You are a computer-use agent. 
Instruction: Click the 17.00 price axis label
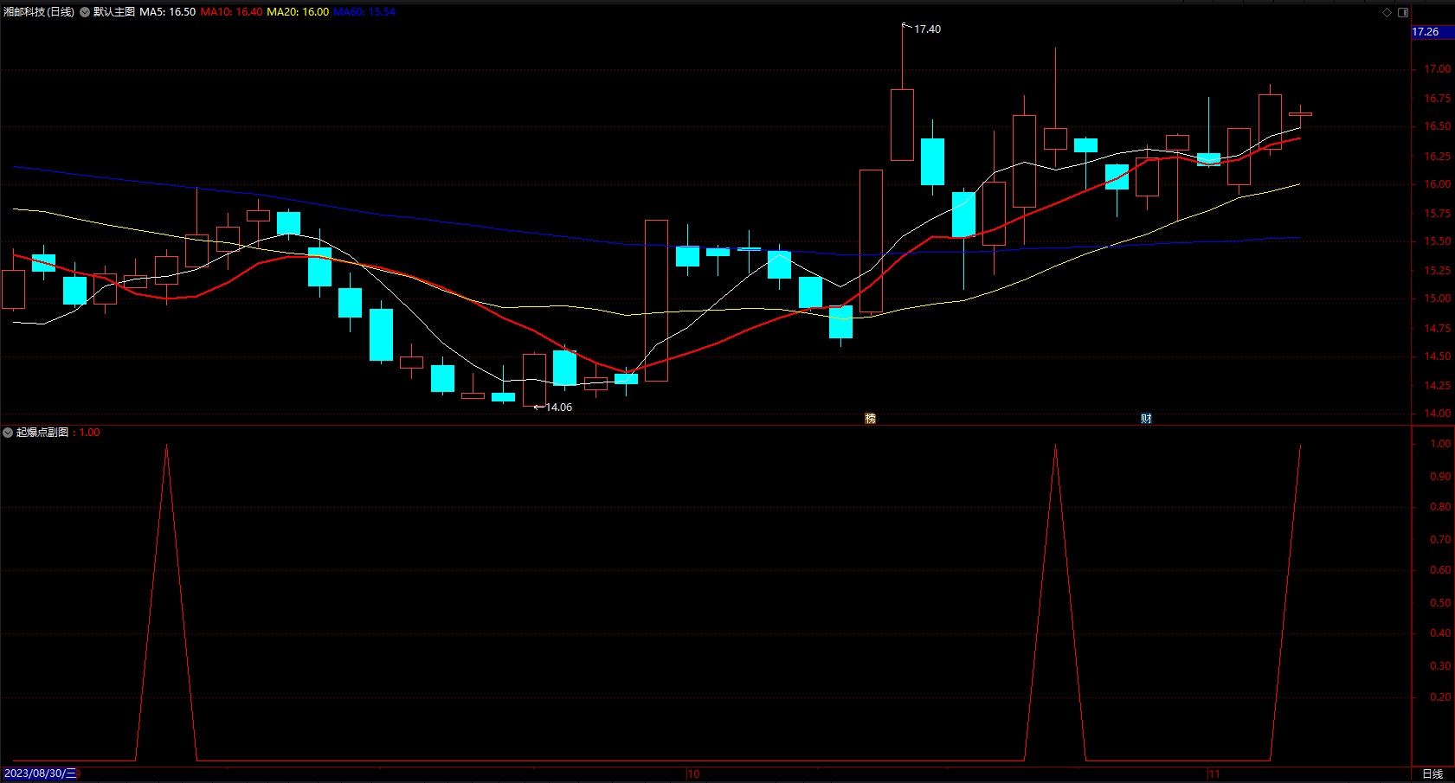click(1438, 69)
